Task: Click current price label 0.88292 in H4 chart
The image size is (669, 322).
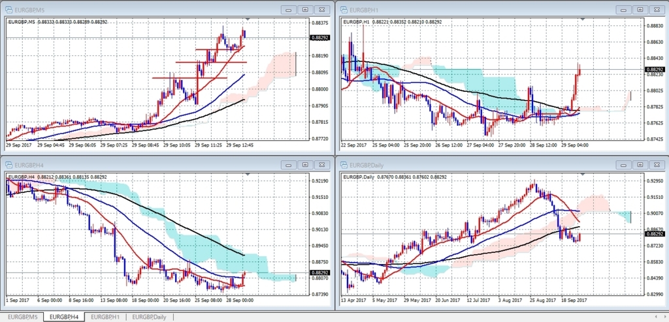Action: 319,272
